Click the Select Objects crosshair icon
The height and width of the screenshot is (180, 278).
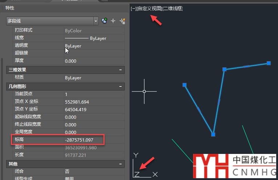point(113,21)
